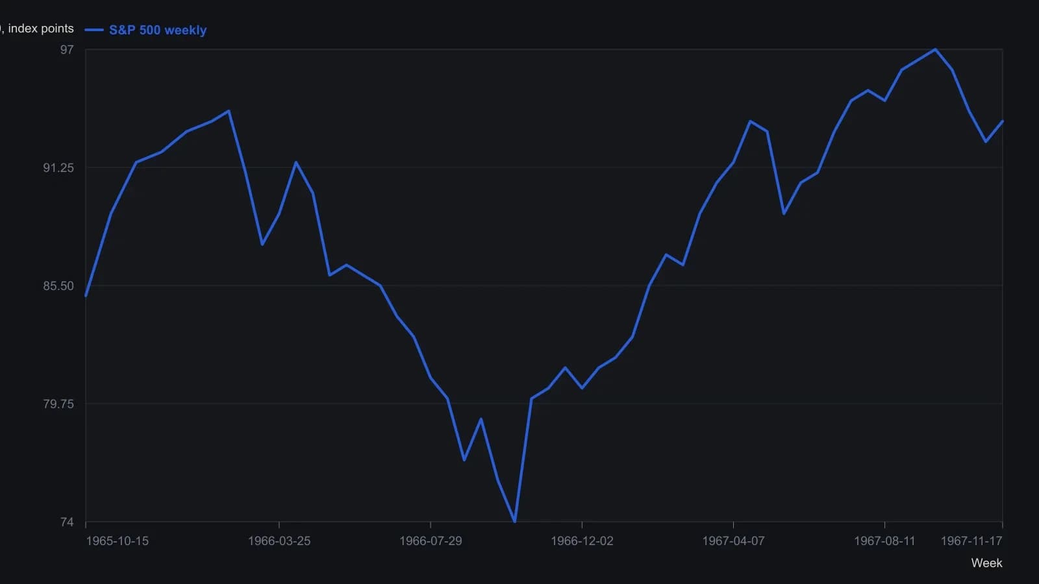Select the 85.50 y-axis label
The image size is (1039, 584).
tap(58, 286)
